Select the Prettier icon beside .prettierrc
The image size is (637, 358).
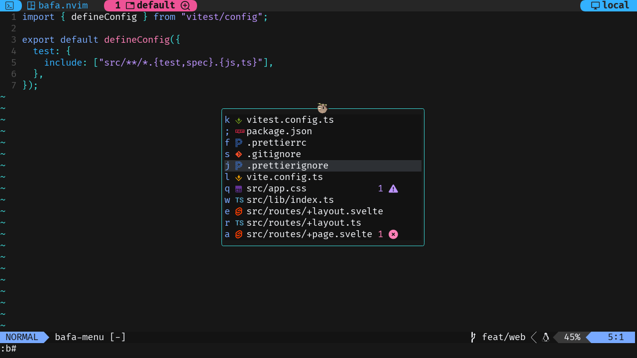(238, 143)
